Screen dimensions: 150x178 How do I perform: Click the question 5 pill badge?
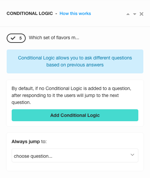pos(16,38)
